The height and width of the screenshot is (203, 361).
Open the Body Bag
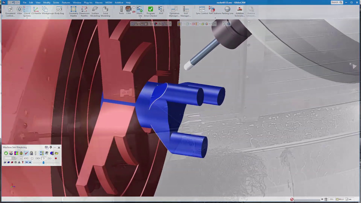pos(59,11)
